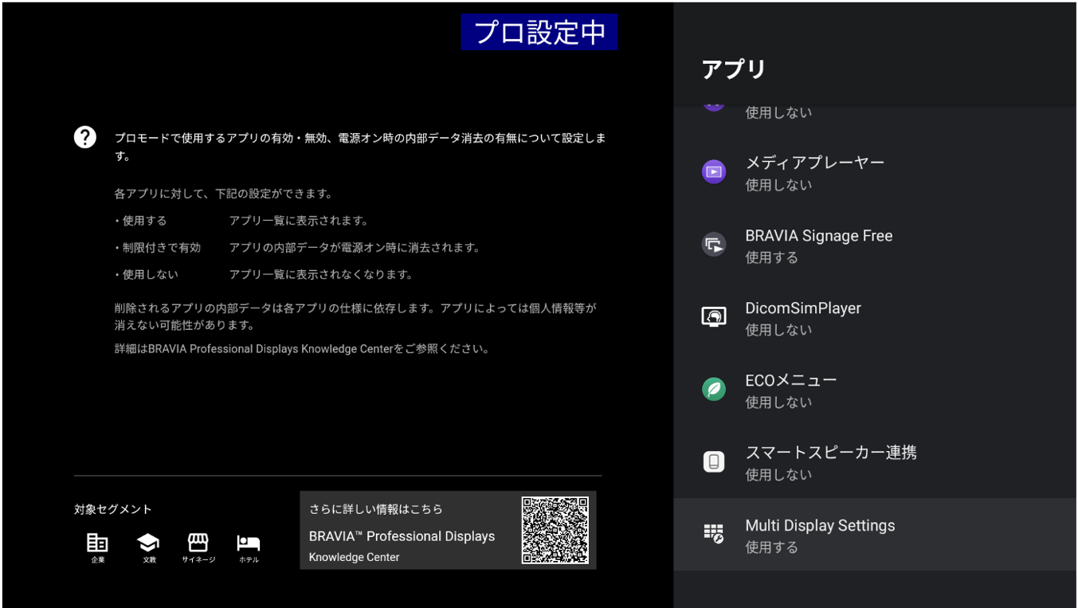
Task: Open the Multi Display Settings entry
Action: [x=820, y=526]
